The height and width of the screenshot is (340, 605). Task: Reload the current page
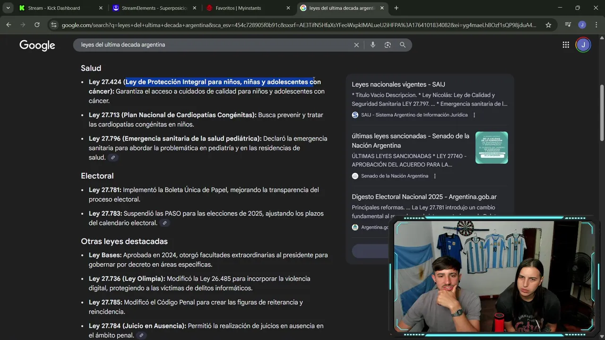tap(37, 25)
